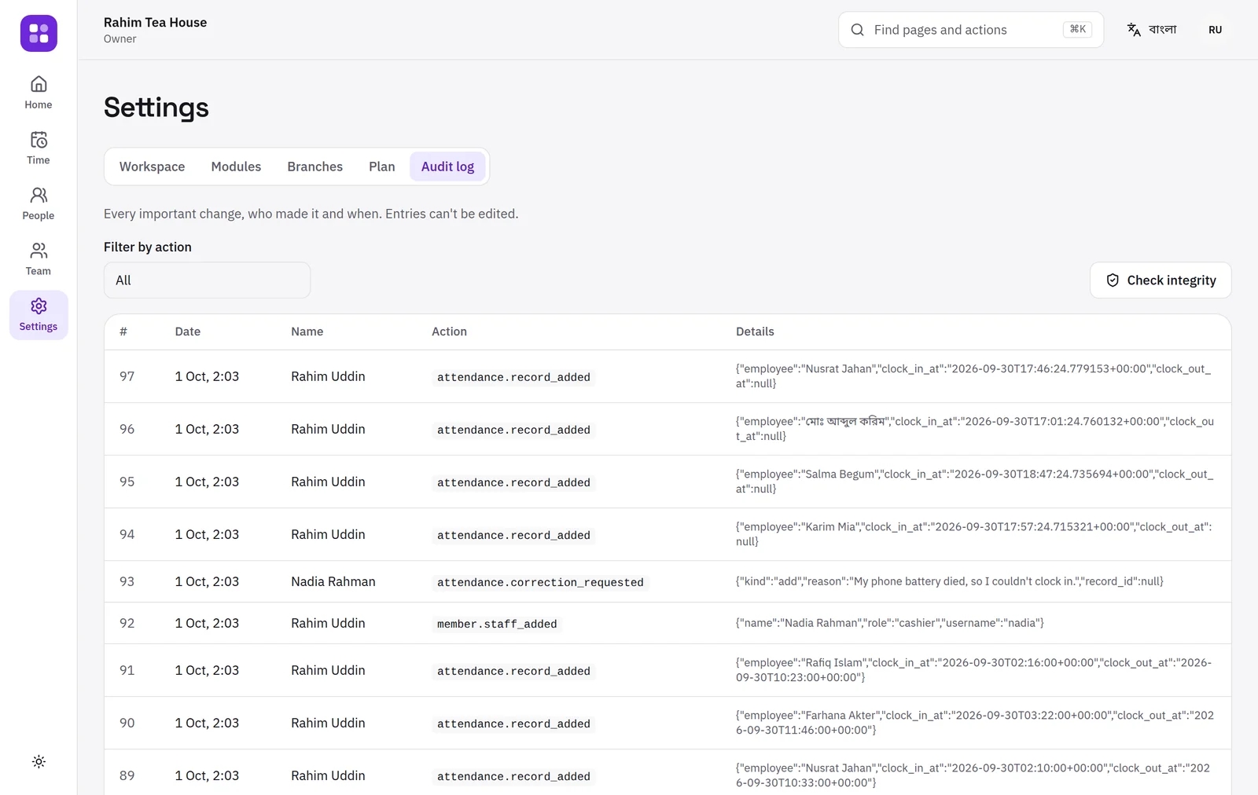Click the Find pages and actions field
Screen dimensions: 1258x795
click(x=971, y=30)
